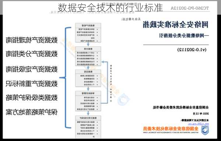221x141 pixels.
Task: Click the subtitle 网络数据分类分级指引
Action: 184,36
